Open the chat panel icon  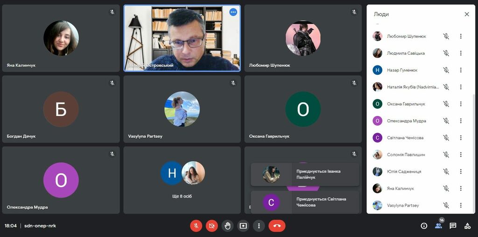click(453, 226)
